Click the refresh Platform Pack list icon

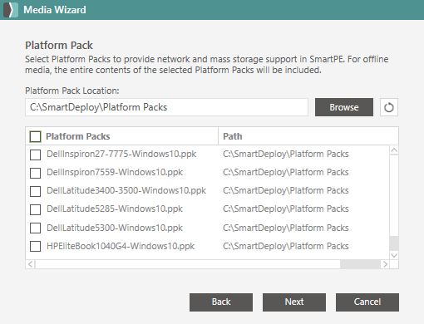(x=389, y=107)
